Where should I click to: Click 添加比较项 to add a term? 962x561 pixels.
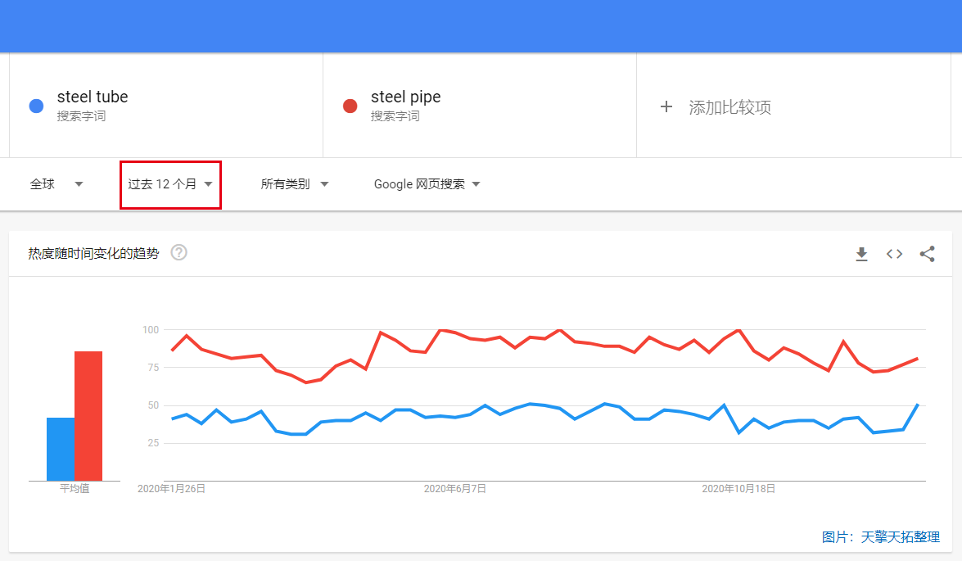729,107
